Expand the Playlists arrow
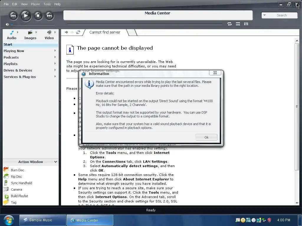 [55, 64]
